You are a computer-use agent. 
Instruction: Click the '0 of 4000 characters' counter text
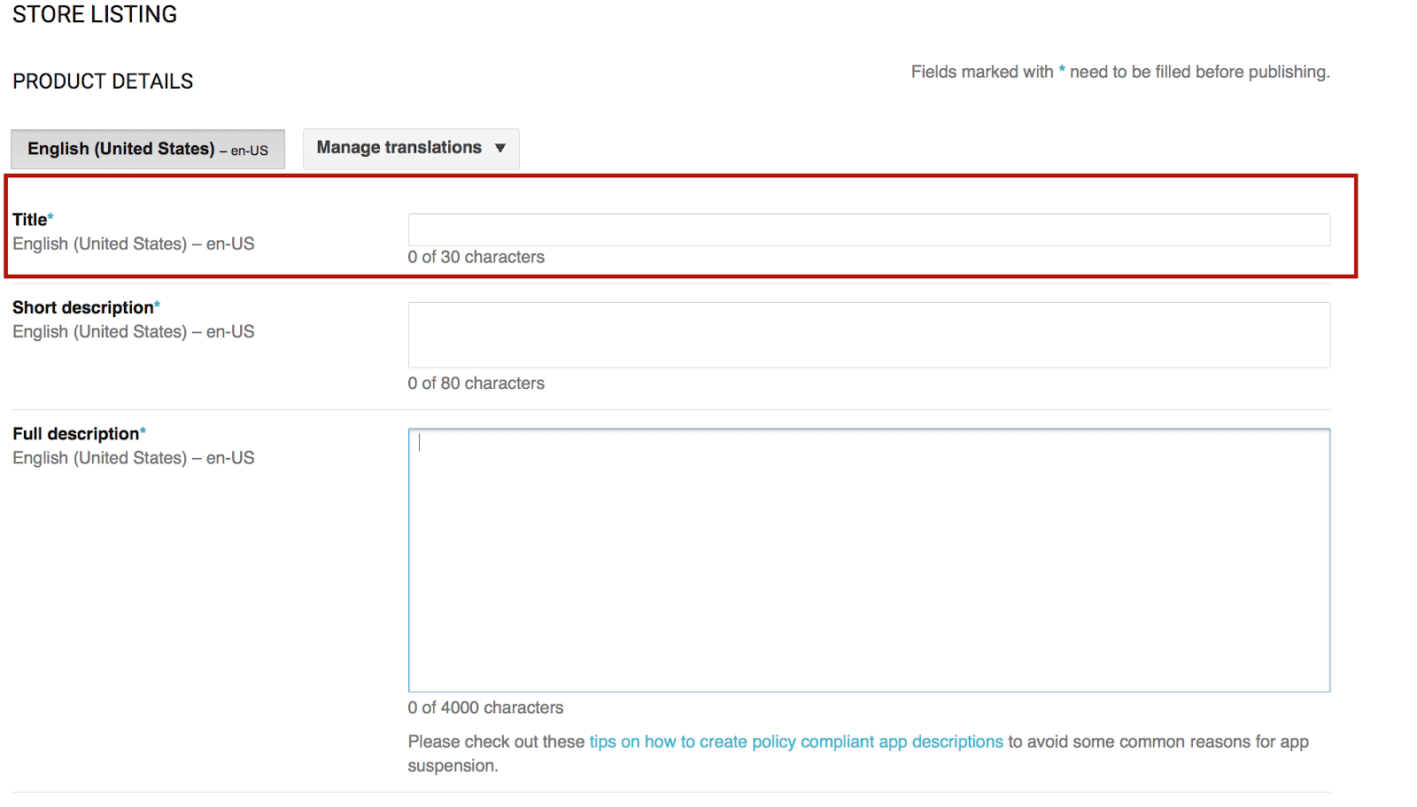coord(485,708)
